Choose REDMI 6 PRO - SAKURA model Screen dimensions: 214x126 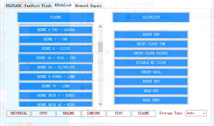56,30
